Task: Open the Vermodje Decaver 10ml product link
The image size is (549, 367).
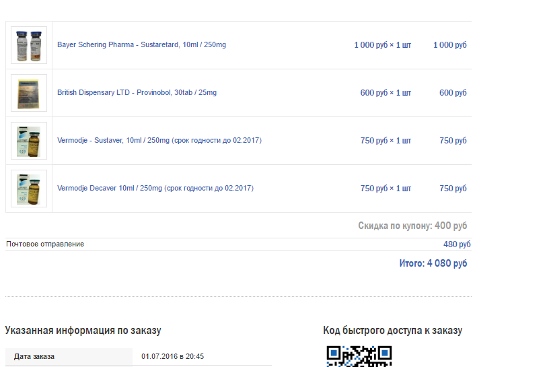Action: pos(155,189)
